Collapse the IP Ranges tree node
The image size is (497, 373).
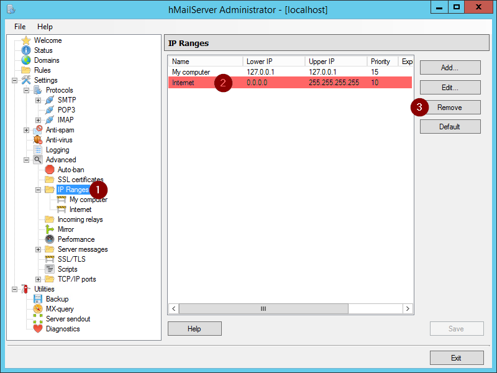click(x=38, y=190)
